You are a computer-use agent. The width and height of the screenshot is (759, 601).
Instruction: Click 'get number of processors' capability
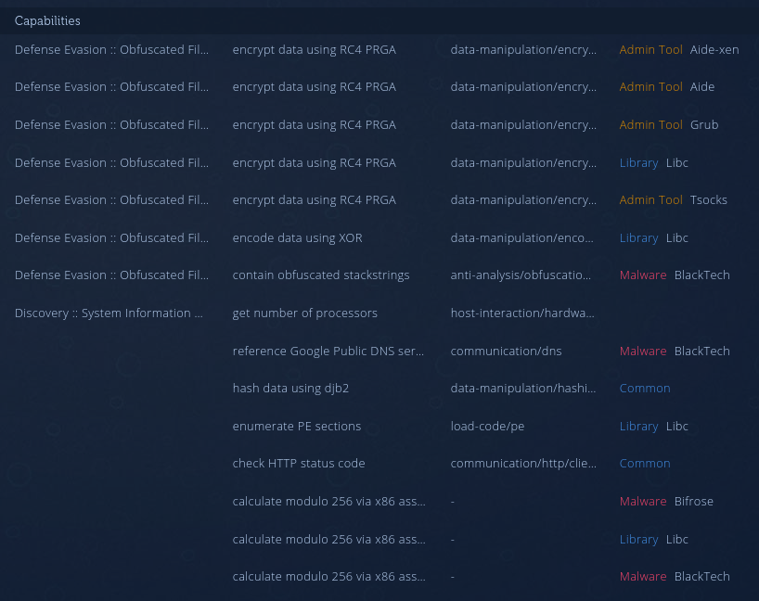(304, 313)
